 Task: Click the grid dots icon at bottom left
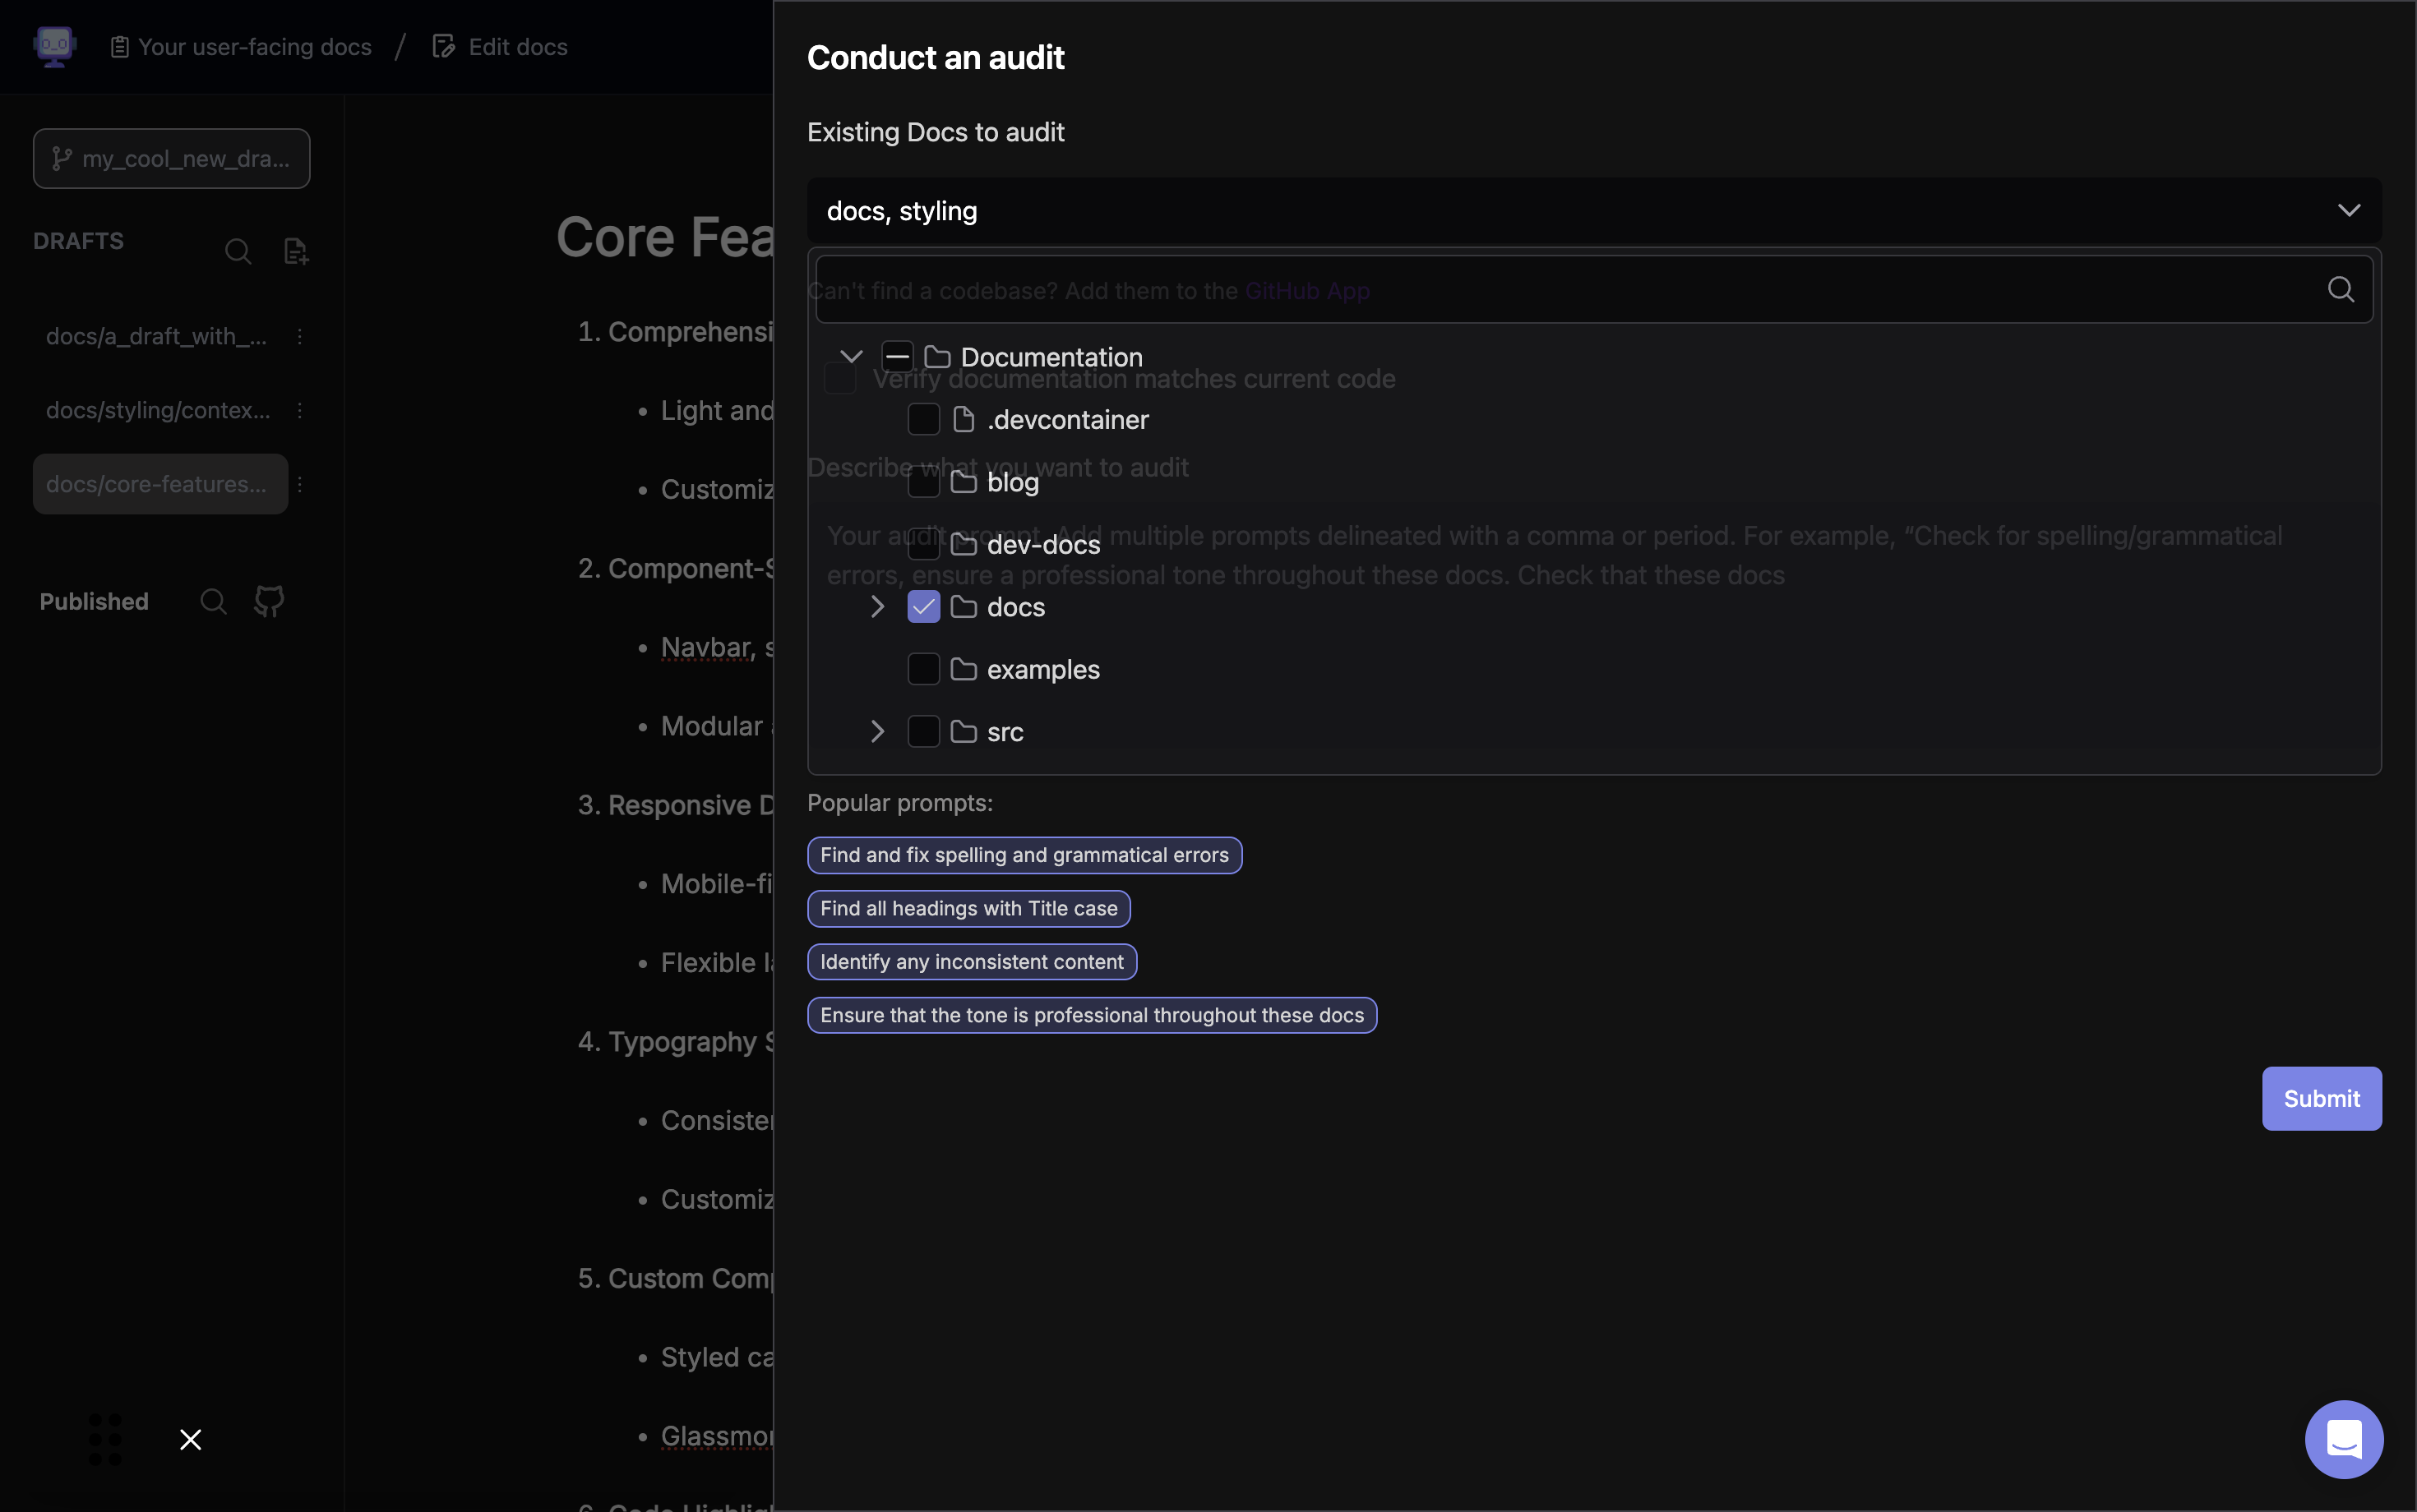coord(105,1439)
